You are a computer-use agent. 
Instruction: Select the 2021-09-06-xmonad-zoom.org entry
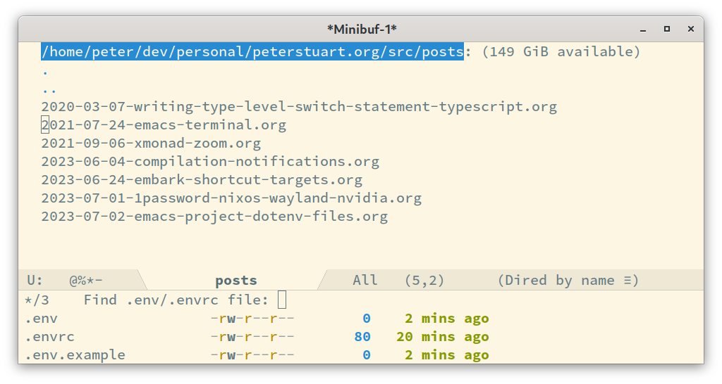point(151,143)
